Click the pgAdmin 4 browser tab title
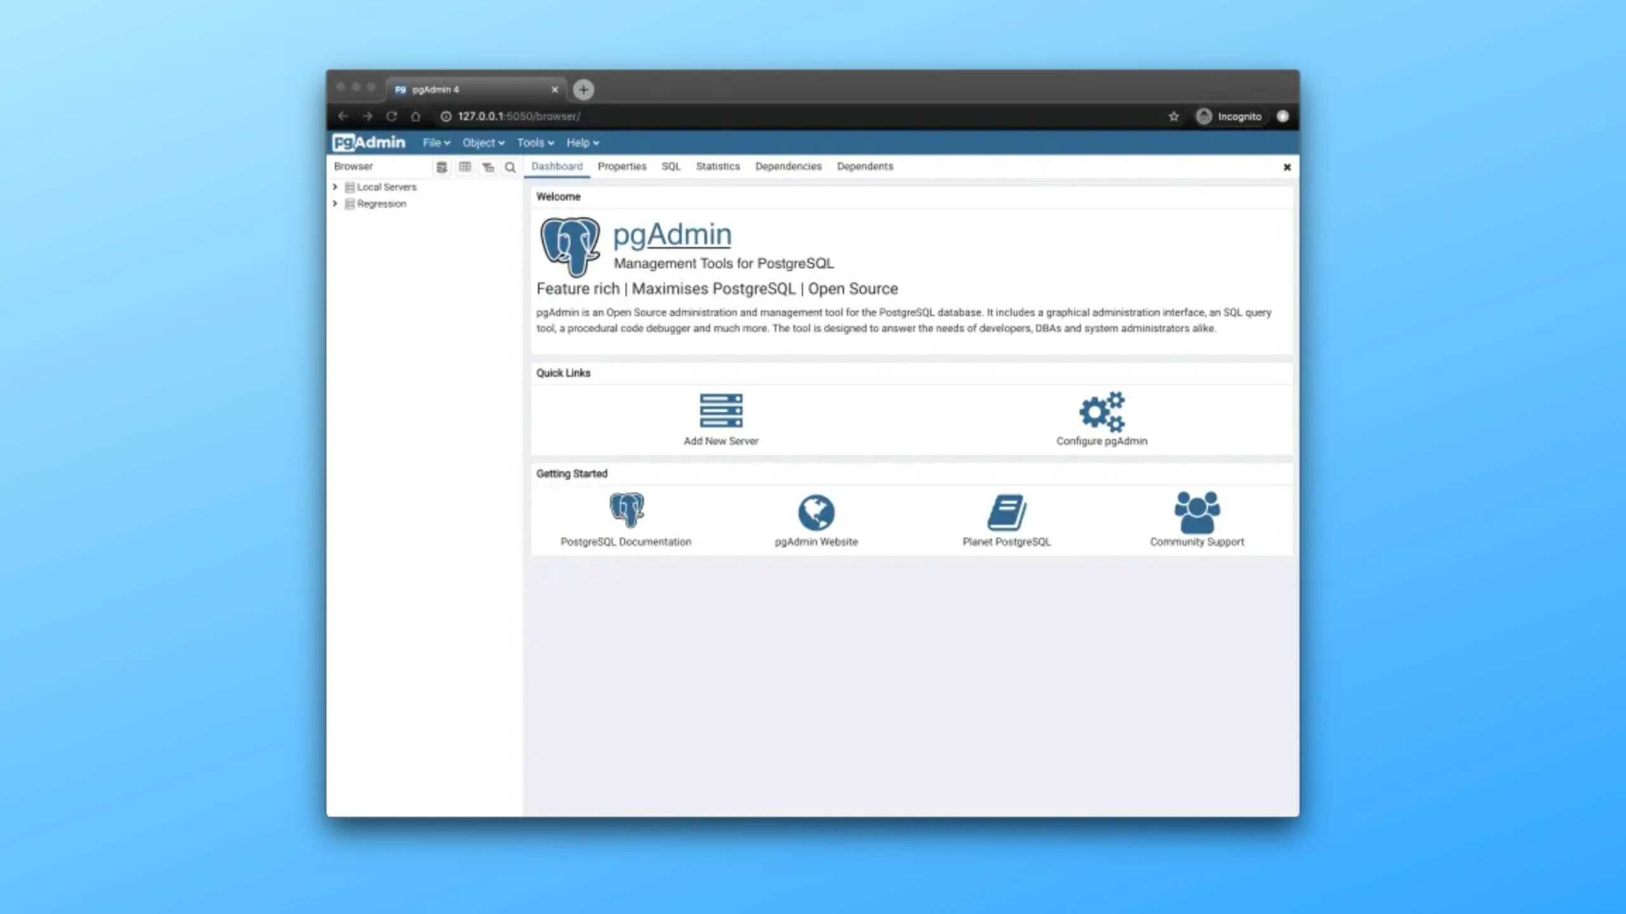This screenshot has width=1626, height=914. 436,89
